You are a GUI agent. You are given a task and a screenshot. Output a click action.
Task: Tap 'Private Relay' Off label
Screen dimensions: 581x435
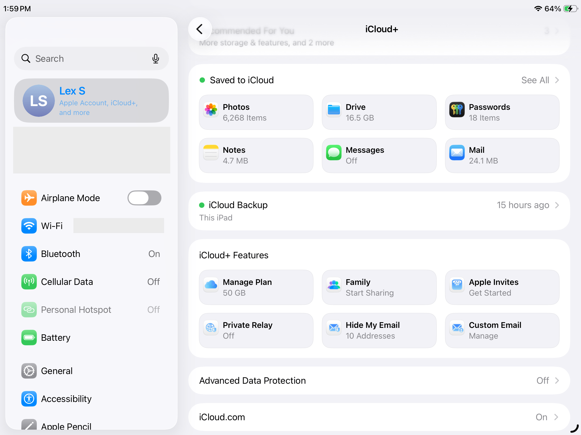point(247,330)
